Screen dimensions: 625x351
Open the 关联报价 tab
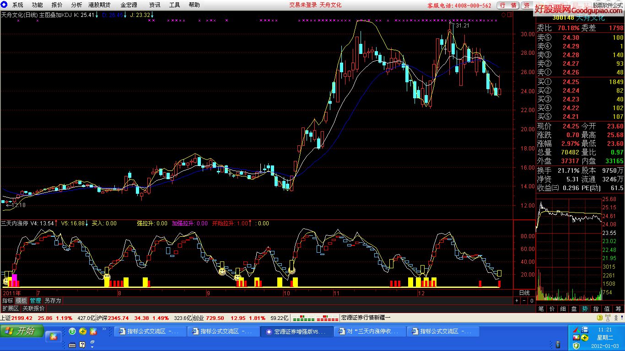coord(34,308)
